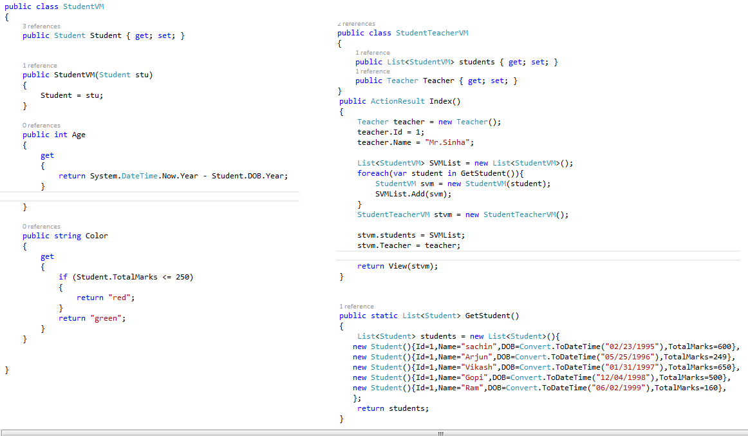Click the "ActionResult" return type
Image resolution: width=748 pixels, height=436 pixels.
coord(397,101)
